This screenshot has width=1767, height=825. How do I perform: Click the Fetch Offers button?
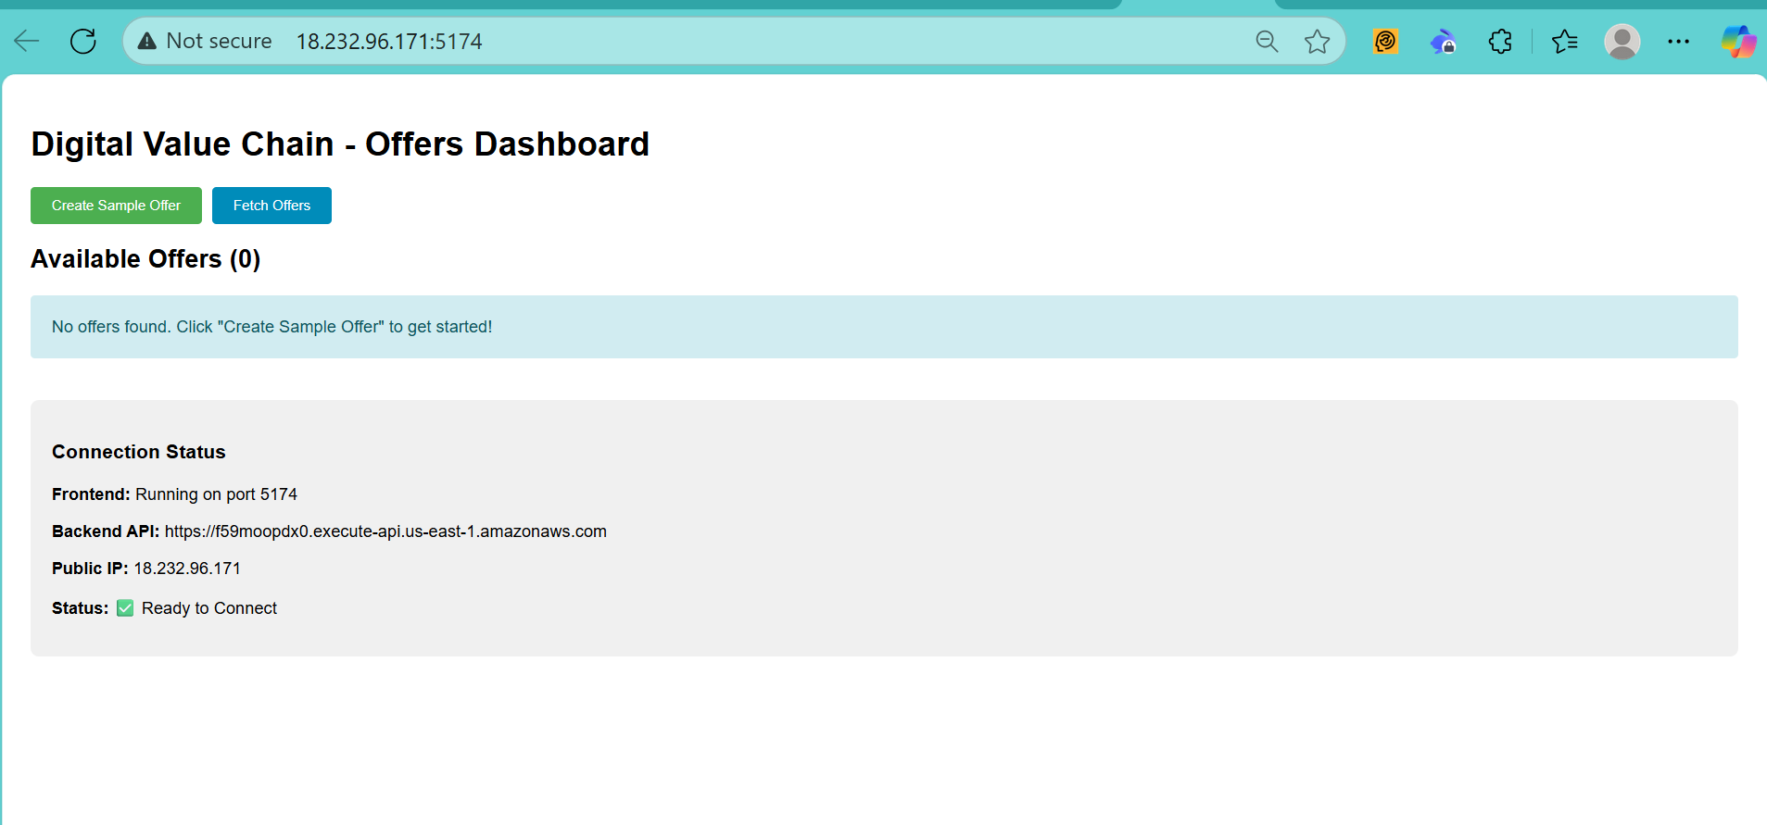[271, 206]
